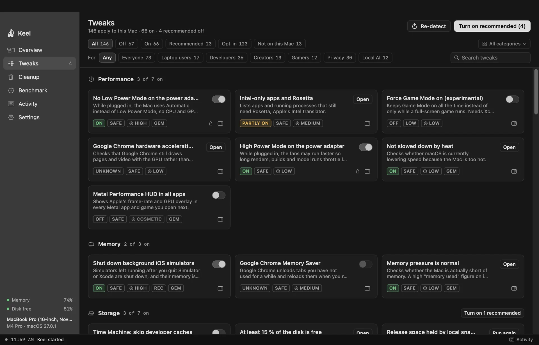The height and width of the screenshot is (345, 539).
Task: Open details panel for Not slowed down by heat
Action: point(514,171)
